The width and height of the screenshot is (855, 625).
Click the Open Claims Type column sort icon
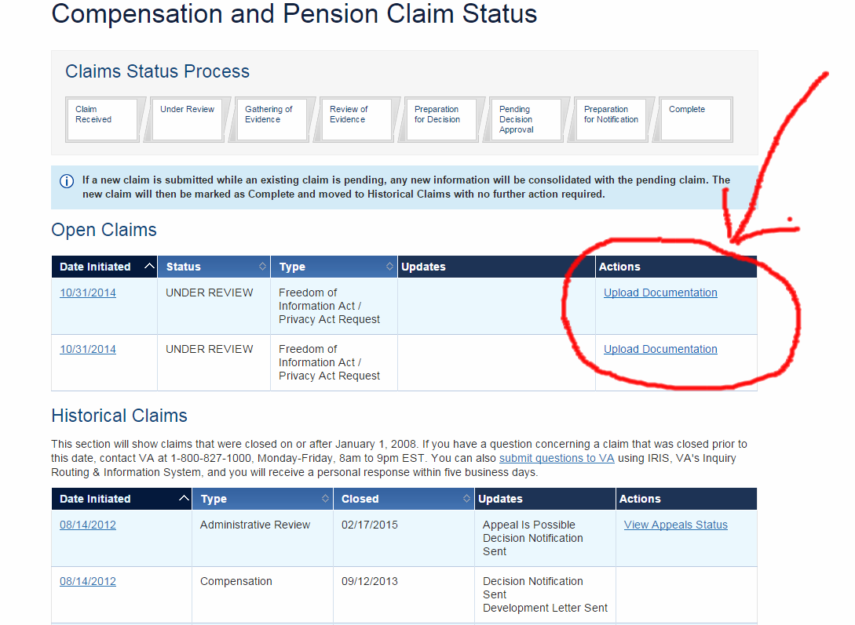(389, 267)
